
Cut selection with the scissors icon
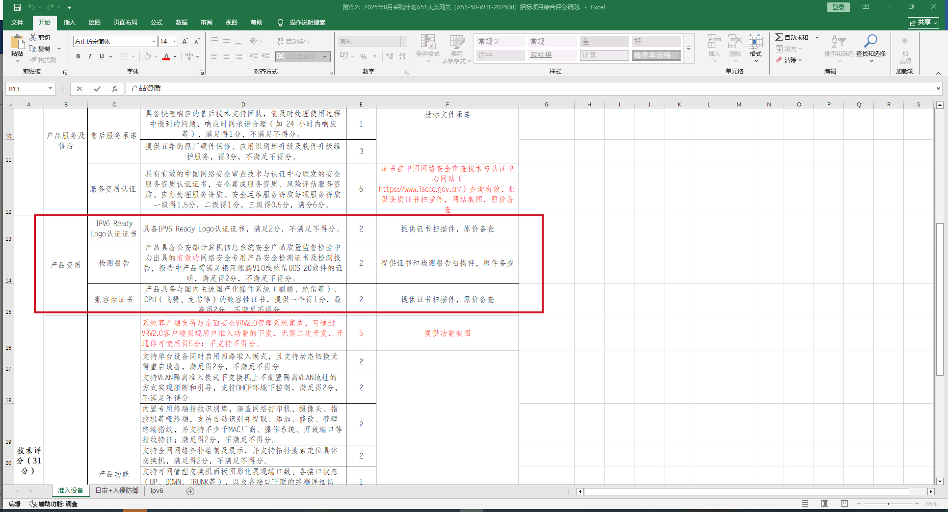click(33, 37)
